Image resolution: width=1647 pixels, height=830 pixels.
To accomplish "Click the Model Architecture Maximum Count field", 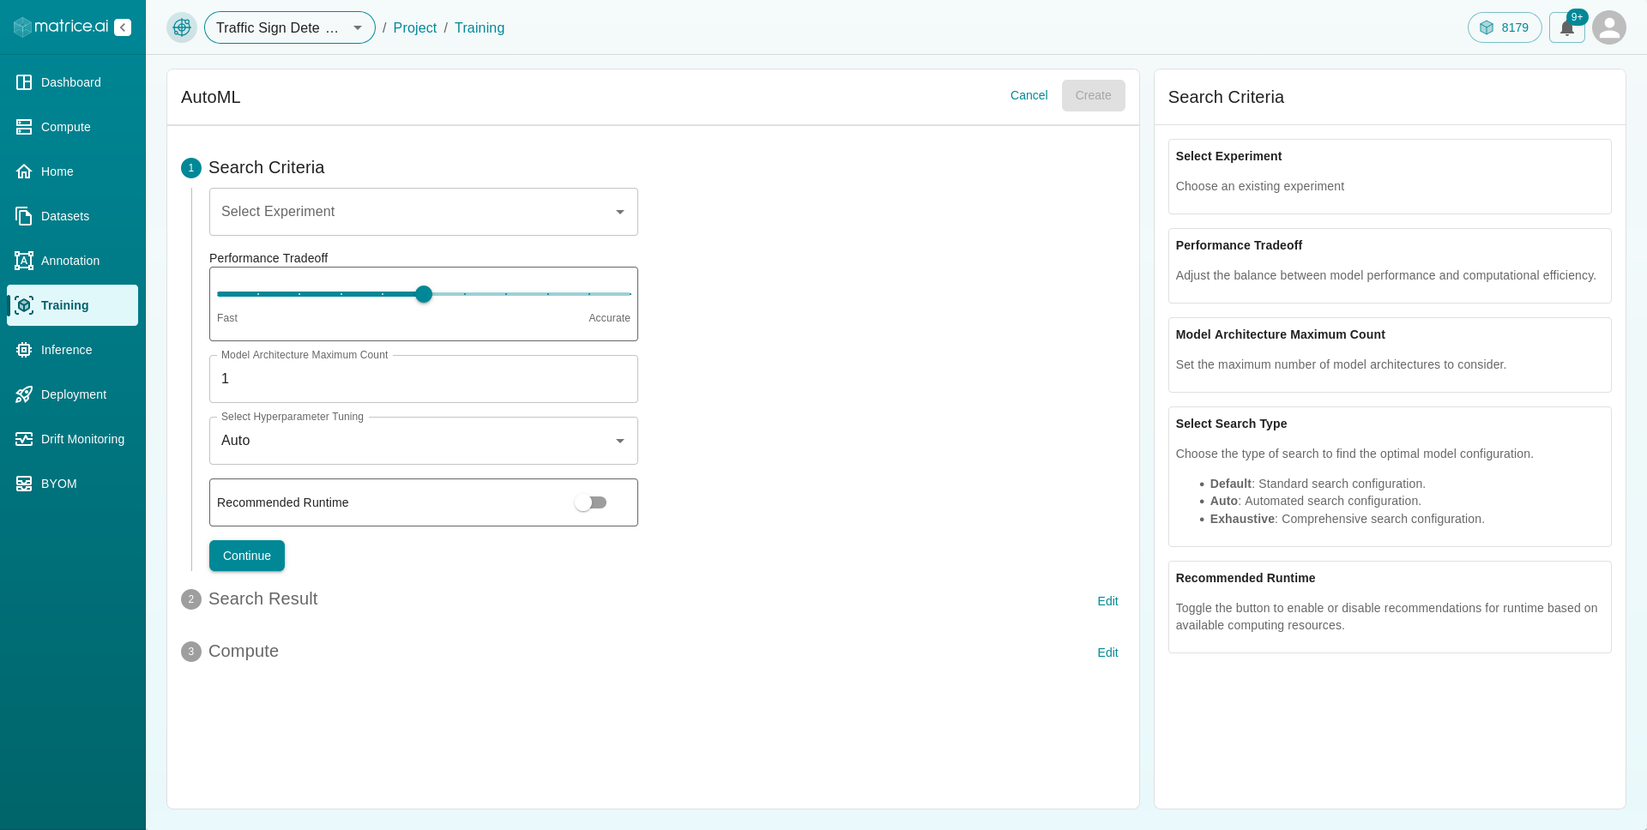I will pos(424,379).
